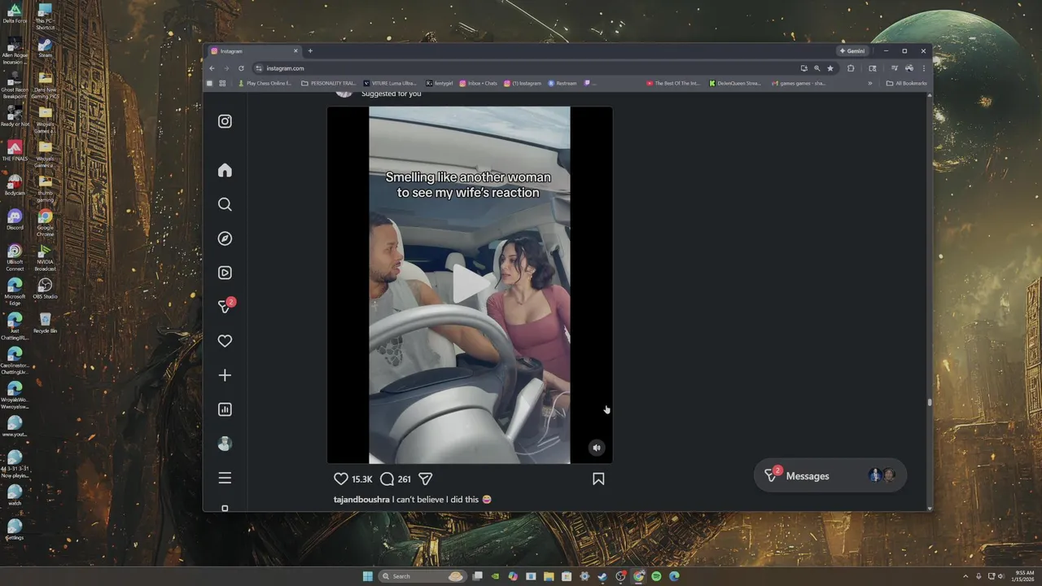The image size is (1042, 586).
Task: Open OBS Studio desktop shortcut
Action: (45, 288)
